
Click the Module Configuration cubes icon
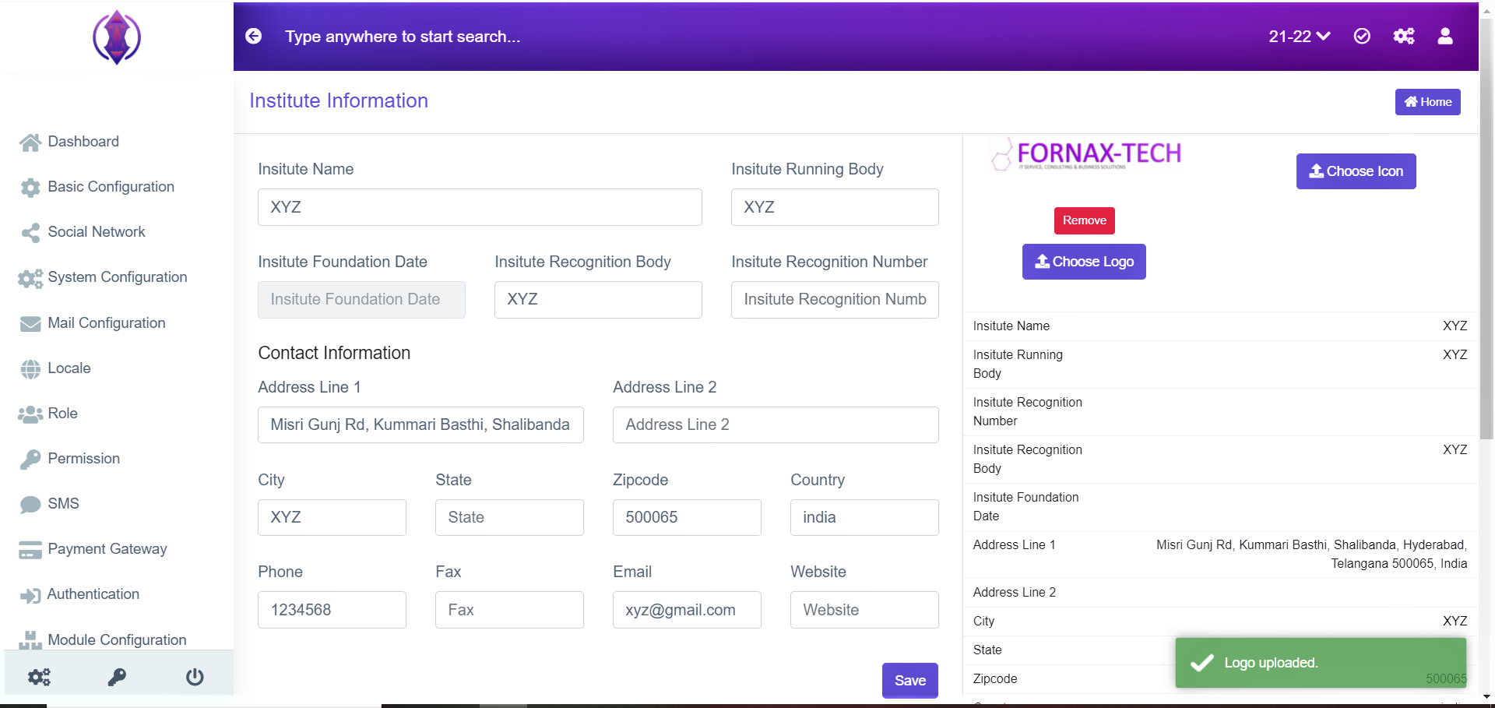(30, 640)
